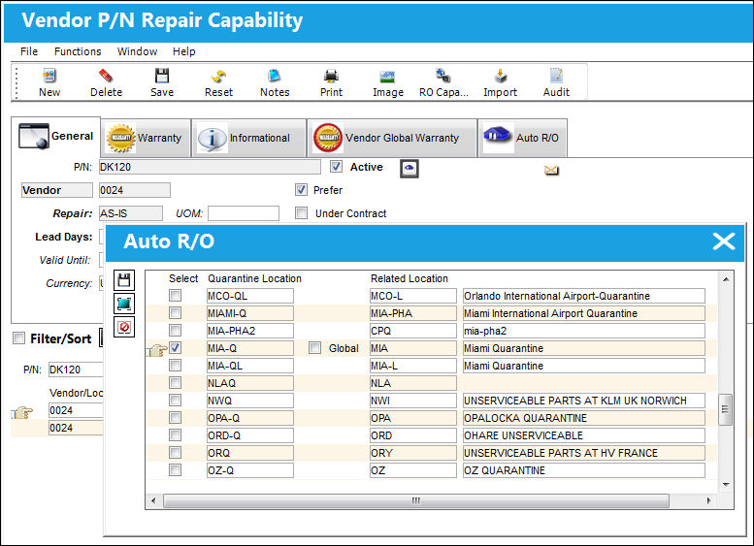Click the horizontal scrollbar left arrow
Screen dimensions: 754x546
click(153, 500)
